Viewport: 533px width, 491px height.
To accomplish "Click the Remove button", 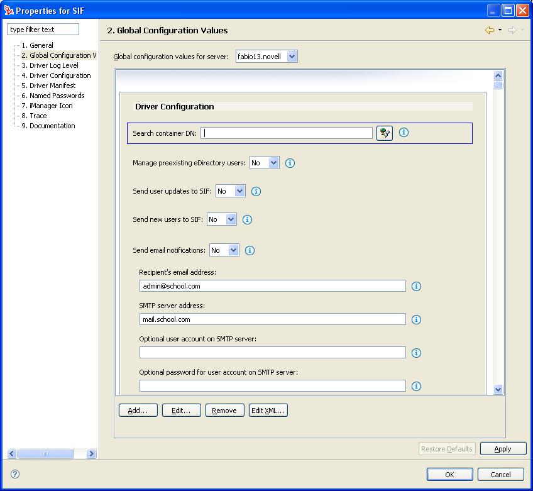I will 224,411.
